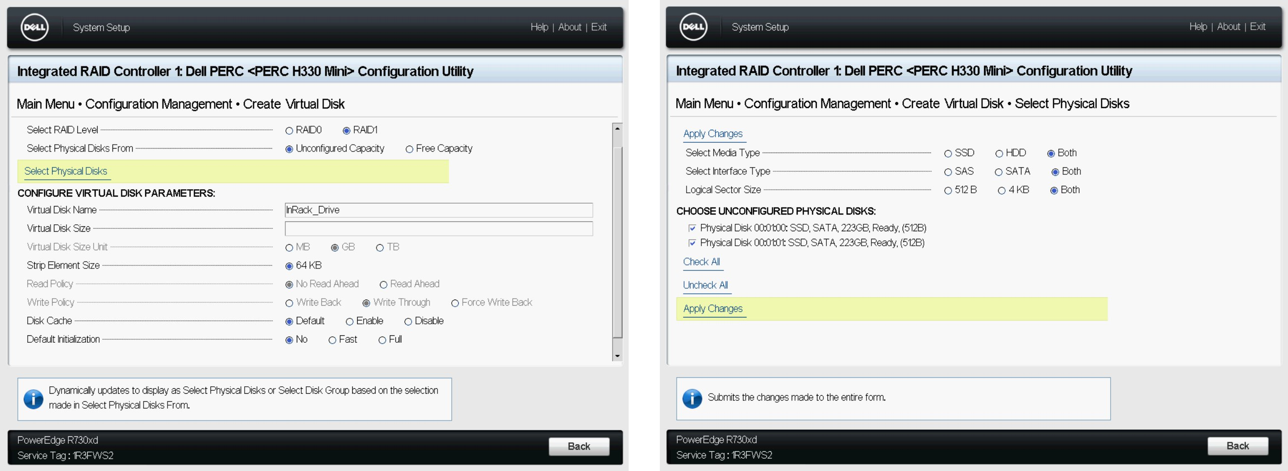This screenshot has width=1288, height=471.
Task: Click Help on the Select Physical Disks screen
Action: pyautogui.click(x=1197, y=27)
